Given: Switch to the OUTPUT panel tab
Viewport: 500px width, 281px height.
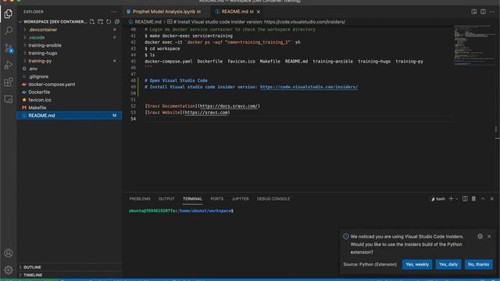Looking at the screenshot, I should [166, 199].
